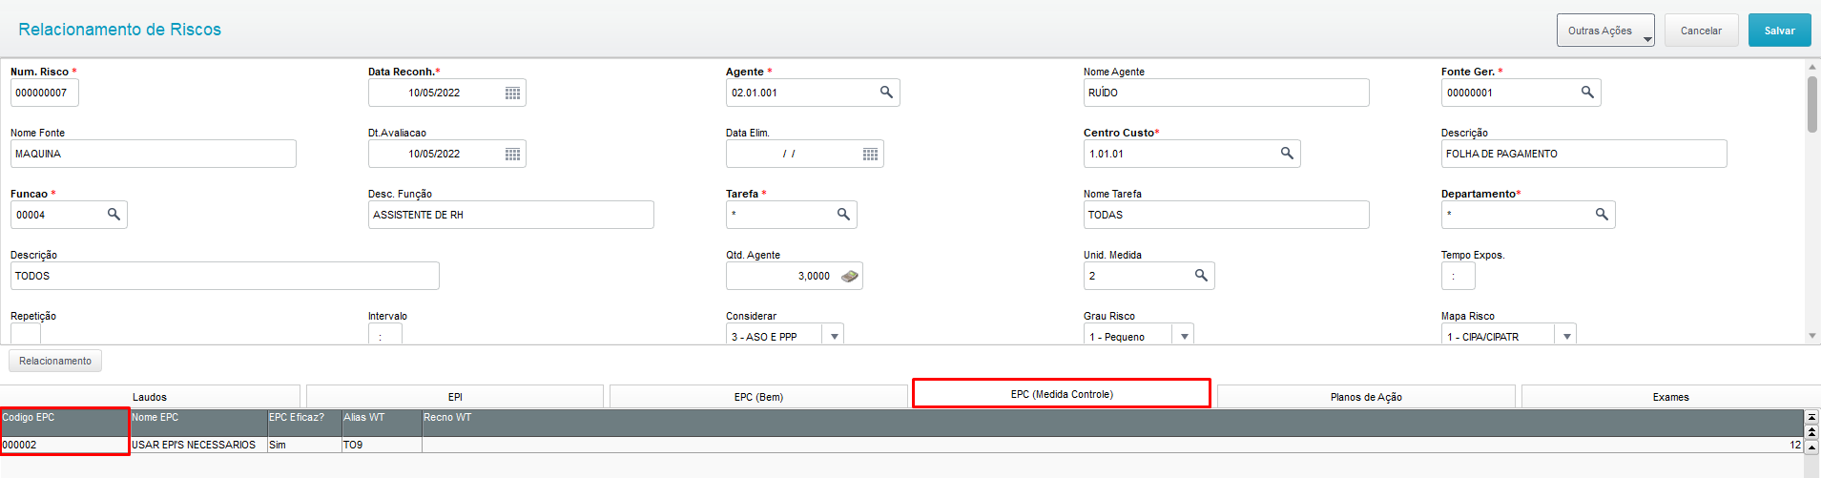Click Cancelar button
The width and height of the screenshot is (1821, 478).
point(1701,31)
